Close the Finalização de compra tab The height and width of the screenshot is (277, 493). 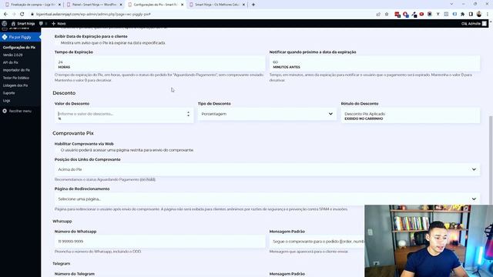click(60, 5)
